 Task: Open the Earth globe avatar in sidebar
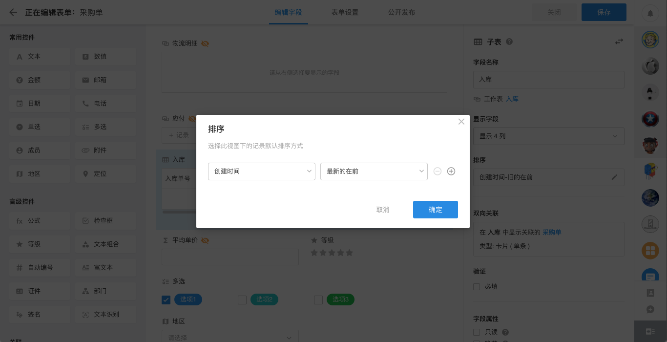650,198
